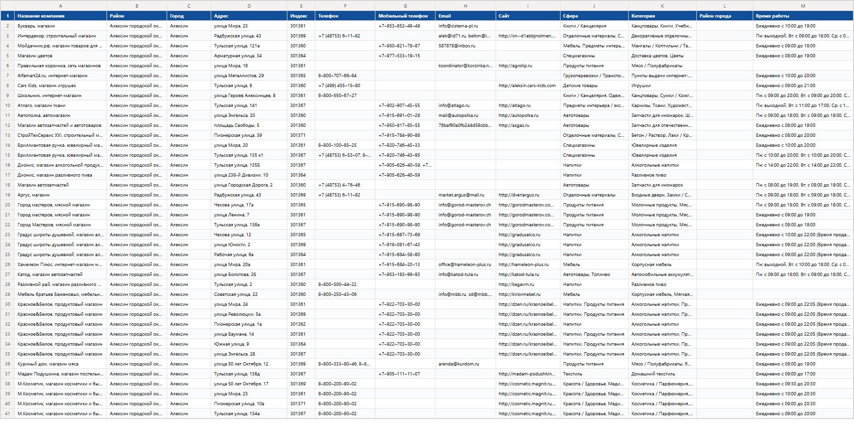Click the 'Район города' header cell
The width and height of the screenshot is (854, 427).
click(725, 16)
